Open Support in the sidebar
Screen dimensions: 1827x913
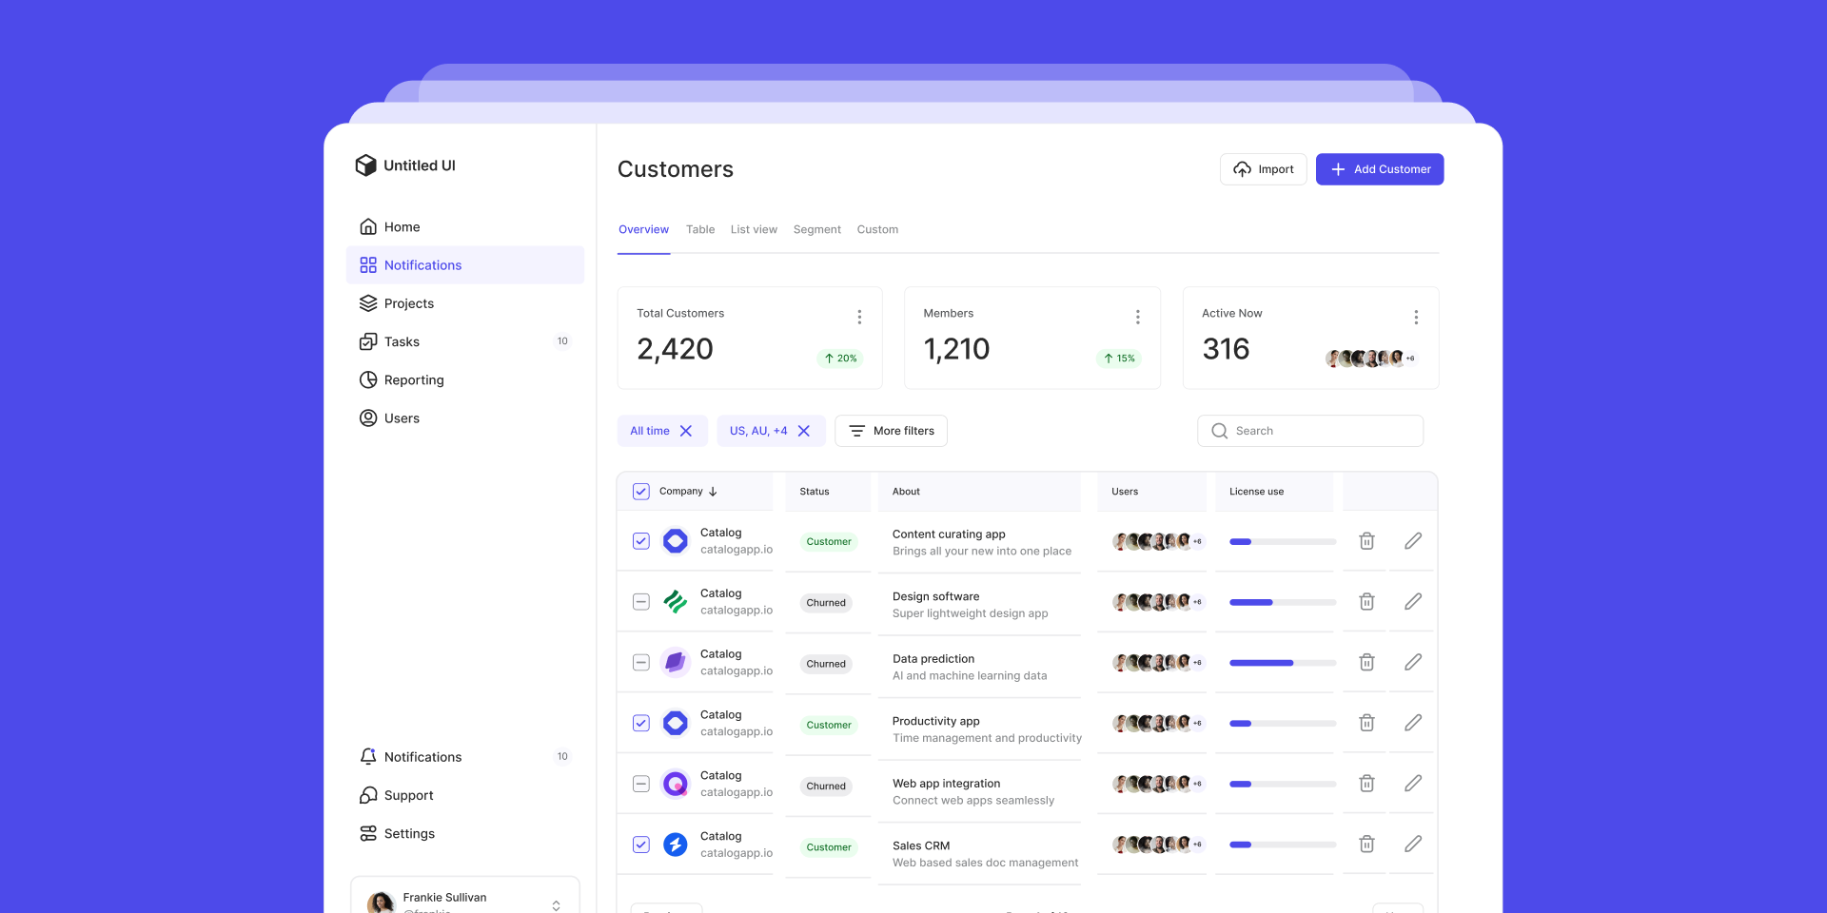click(x=408, y=795)
